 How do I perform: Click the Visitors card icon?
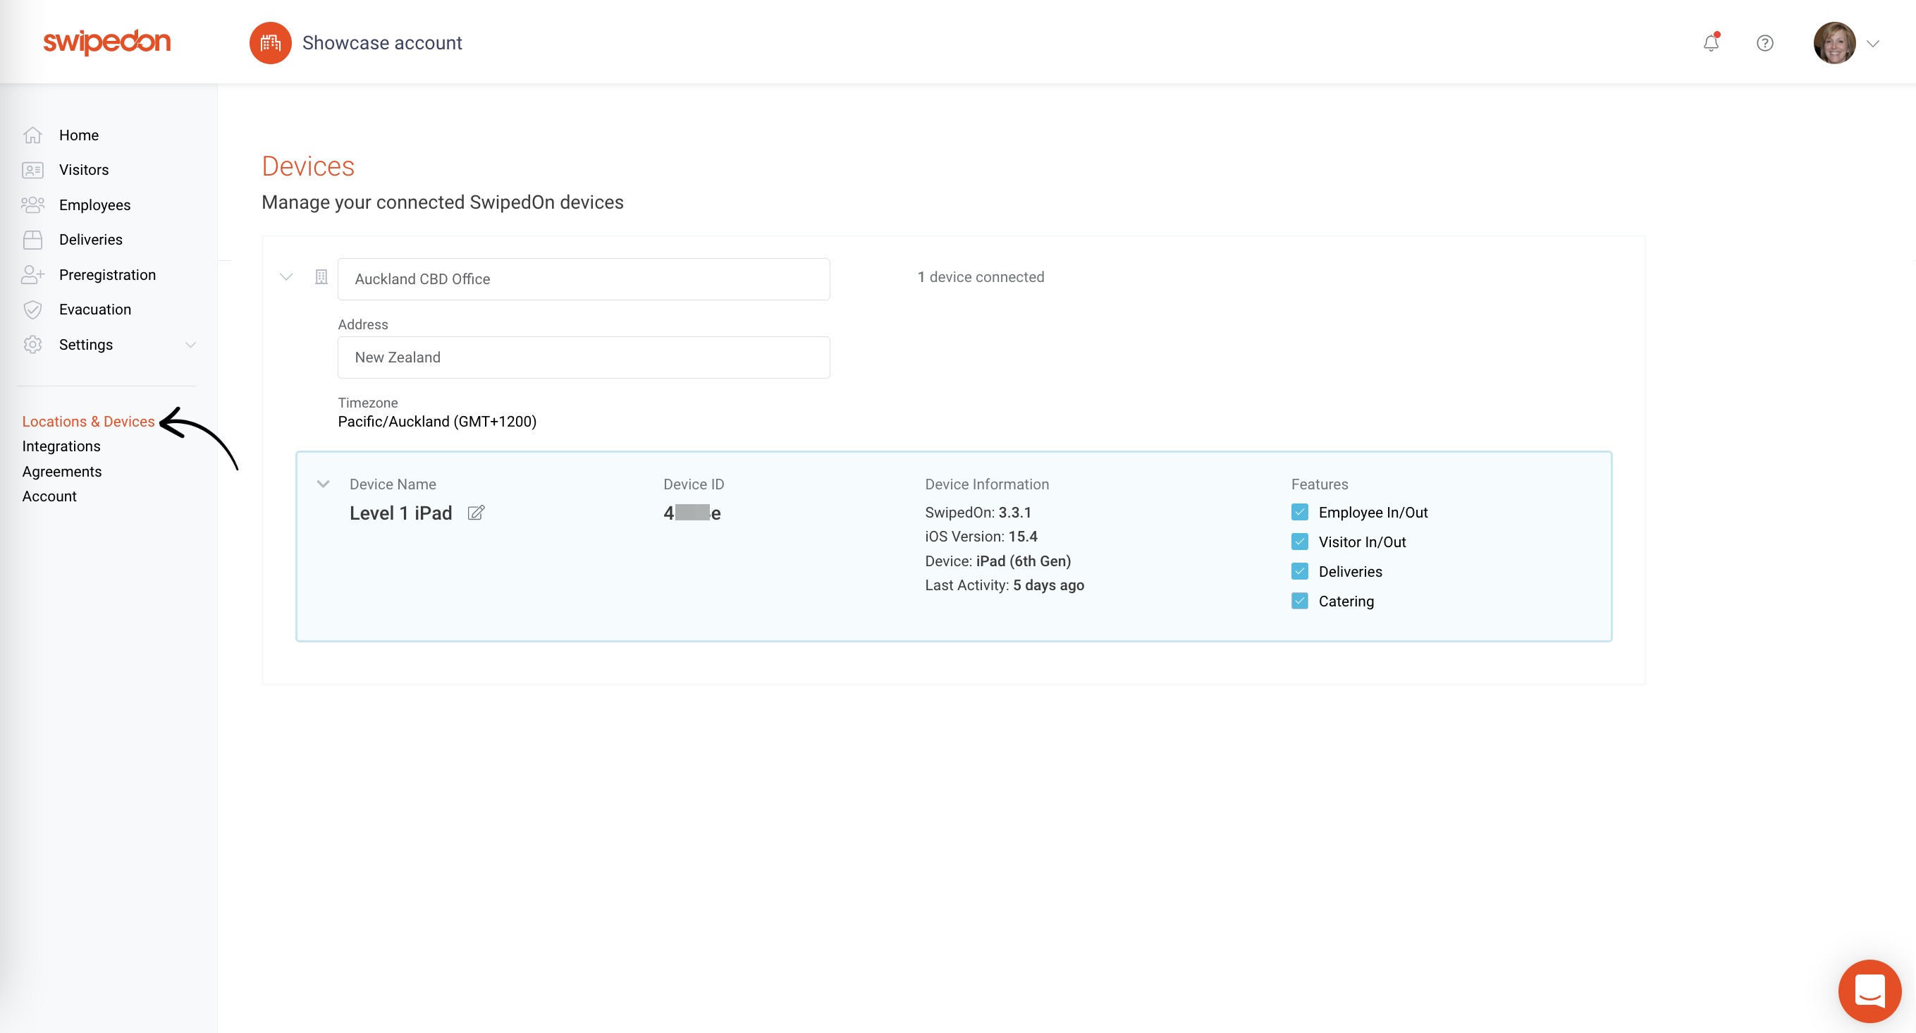[x=32, y=171]
